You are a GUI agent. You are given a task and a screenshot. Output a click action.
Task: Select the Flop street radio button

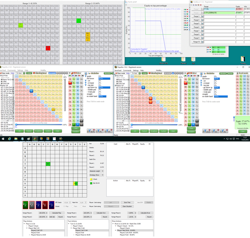[64, 206]
